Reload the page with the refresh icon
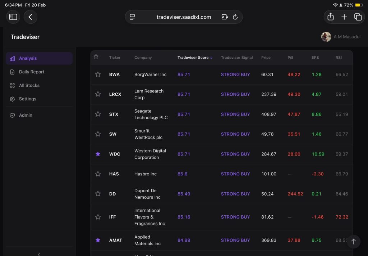Image resolution: width=368 pixels, height=256 pixels. pyautogui.click(x=235, y=17)
